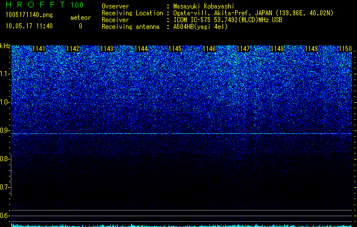The width and height of the screenshot is (357, 227).
Task: Click time marker 1143
Action: point(107,49)
